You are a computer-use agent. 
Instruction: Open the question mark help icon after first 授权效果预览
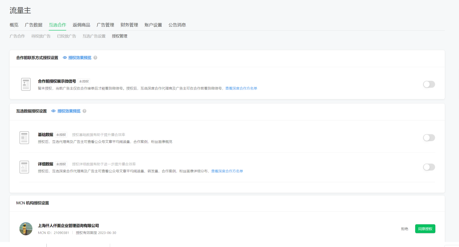point(94,58)
